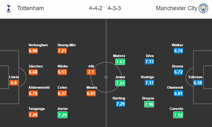This screenshot has height=127, width=212.
Task: Open Bruyne's 7.96 rating badge
Action: (x=149, y=104)
